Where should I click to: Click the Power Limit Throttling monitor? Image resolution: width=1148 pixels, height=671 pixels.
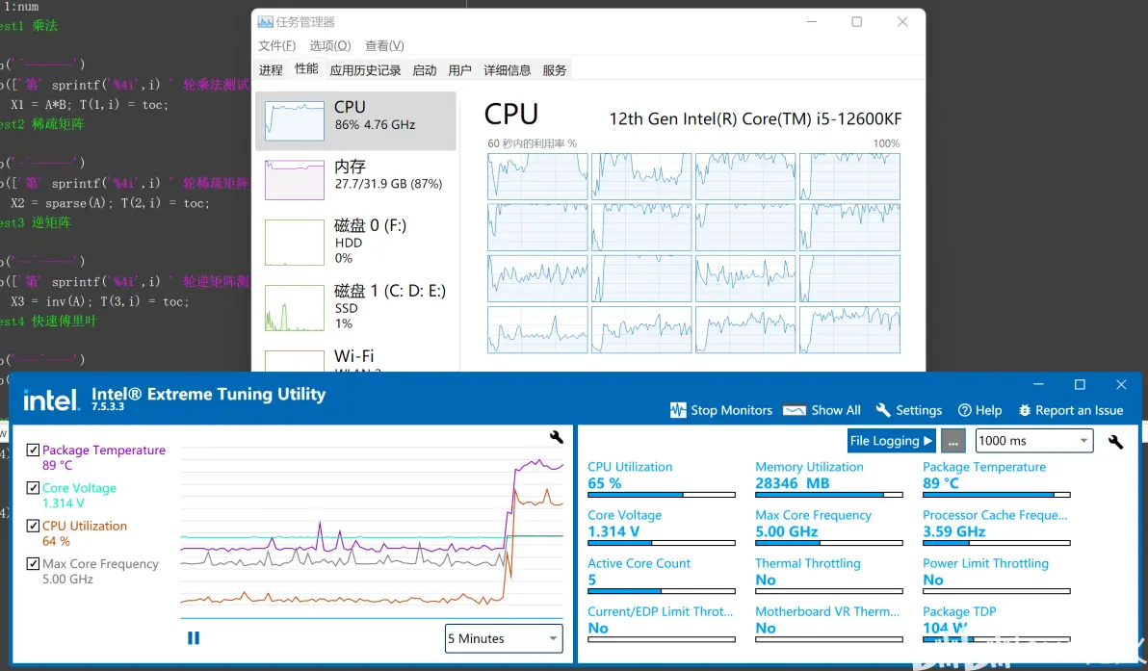pyautogui.click(x=997, y=575)
